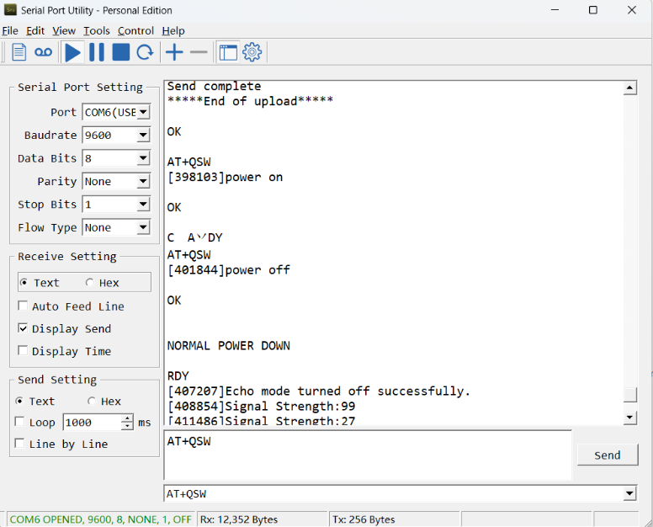Click the loop interval 1000 ms field

point(93,423)
